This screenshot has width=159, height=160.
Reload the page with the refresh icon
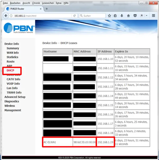[x=75, y=16]
